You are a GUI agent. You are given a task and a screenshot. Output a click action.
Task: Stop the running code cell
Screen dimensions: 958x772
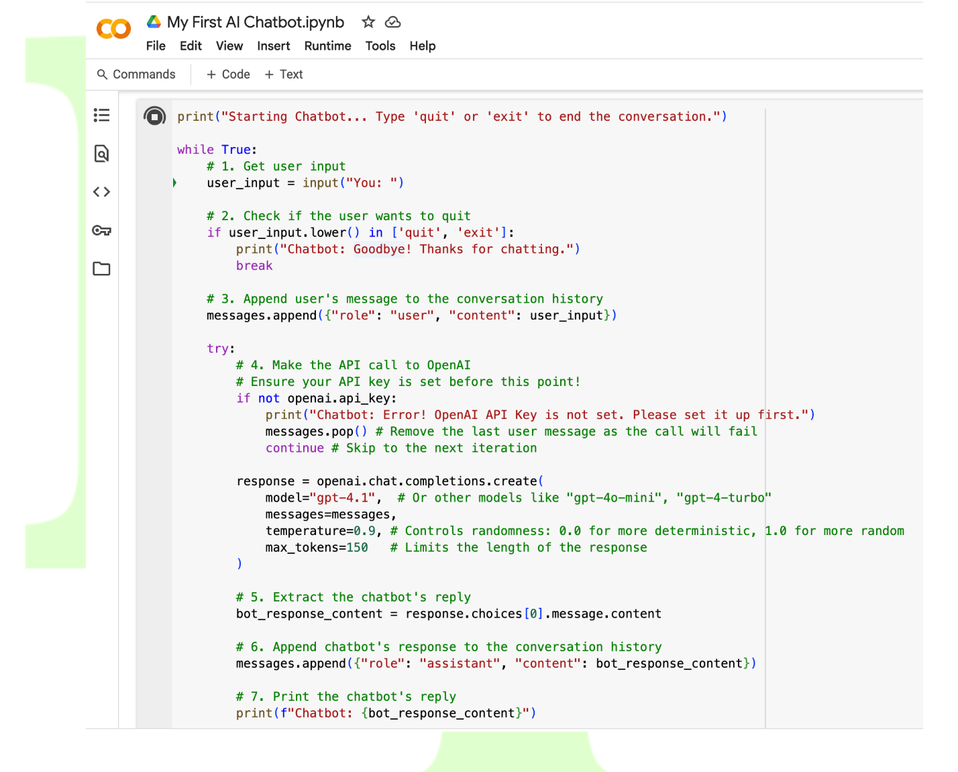(154, 117)
